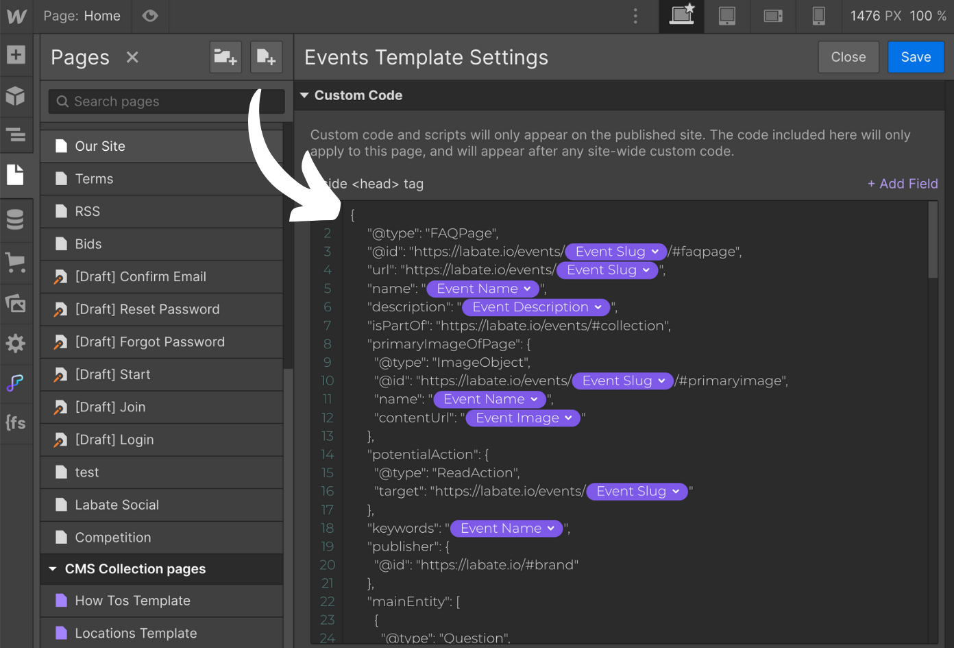Open the How Tos Template page
The width and height of the screenshot is (954, 648).
point(133,601)
